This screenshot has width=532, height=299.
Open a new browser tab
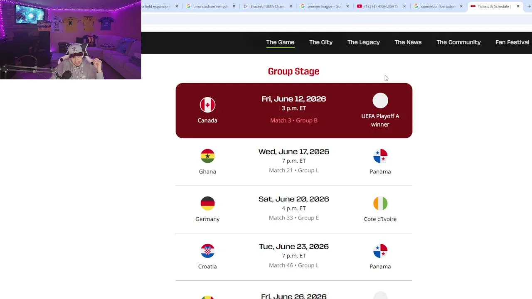[x=529, y=6]
